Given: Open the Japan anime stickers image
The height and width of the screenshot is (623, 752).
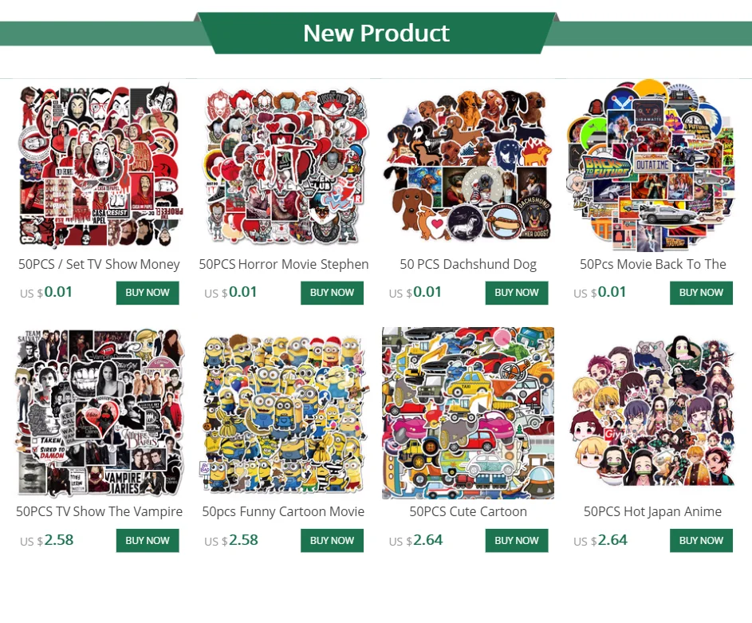Looking at the screenshot, I should coord(653,413).
